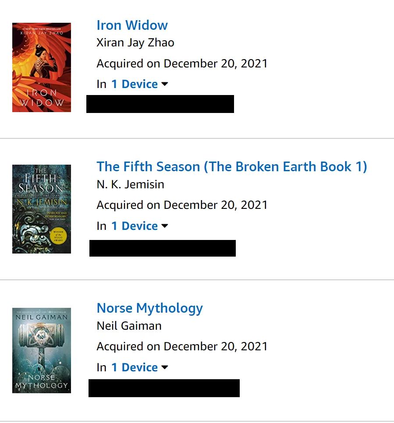
Task: Expand the dropdown arrow beside Iron Widow's device count
Action: [x=165, y=84]
